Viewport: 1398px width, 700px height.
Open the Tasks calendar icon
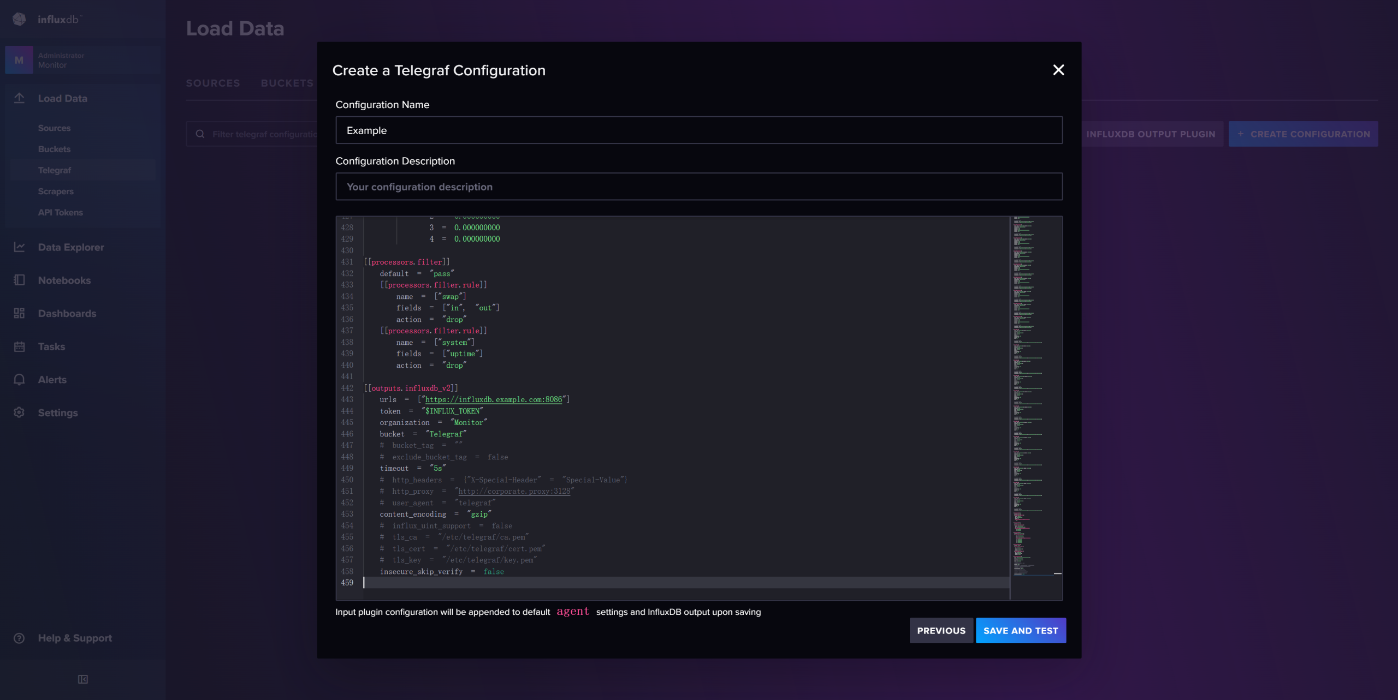click(x=19, y=346)
